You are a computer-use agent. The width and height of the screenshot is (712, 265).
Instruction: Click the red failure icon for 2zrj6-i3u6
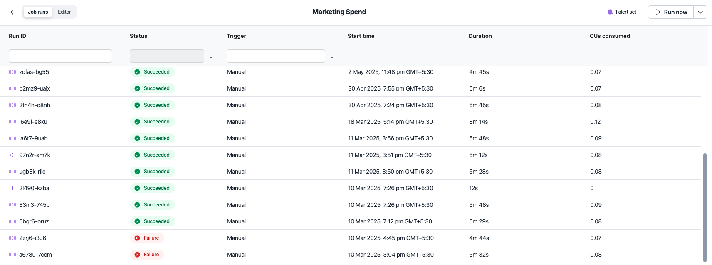(137, 238)
